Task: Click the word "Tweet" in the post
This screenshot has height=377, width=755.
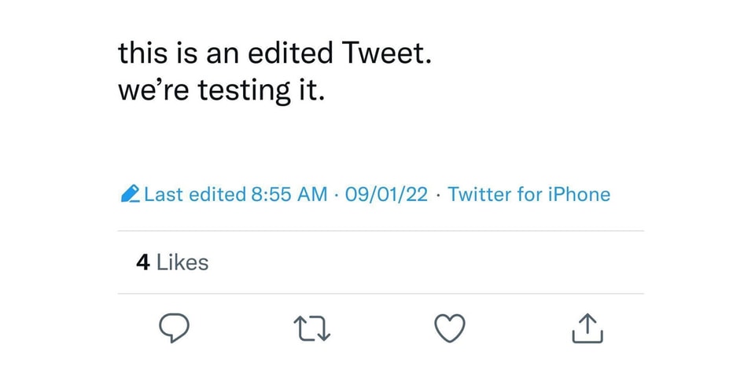Action: click(x=384, y=53)
